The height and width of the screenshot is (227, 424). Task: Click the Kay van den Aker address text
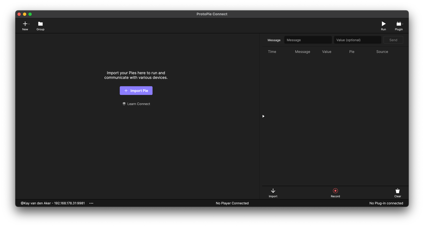53,203
